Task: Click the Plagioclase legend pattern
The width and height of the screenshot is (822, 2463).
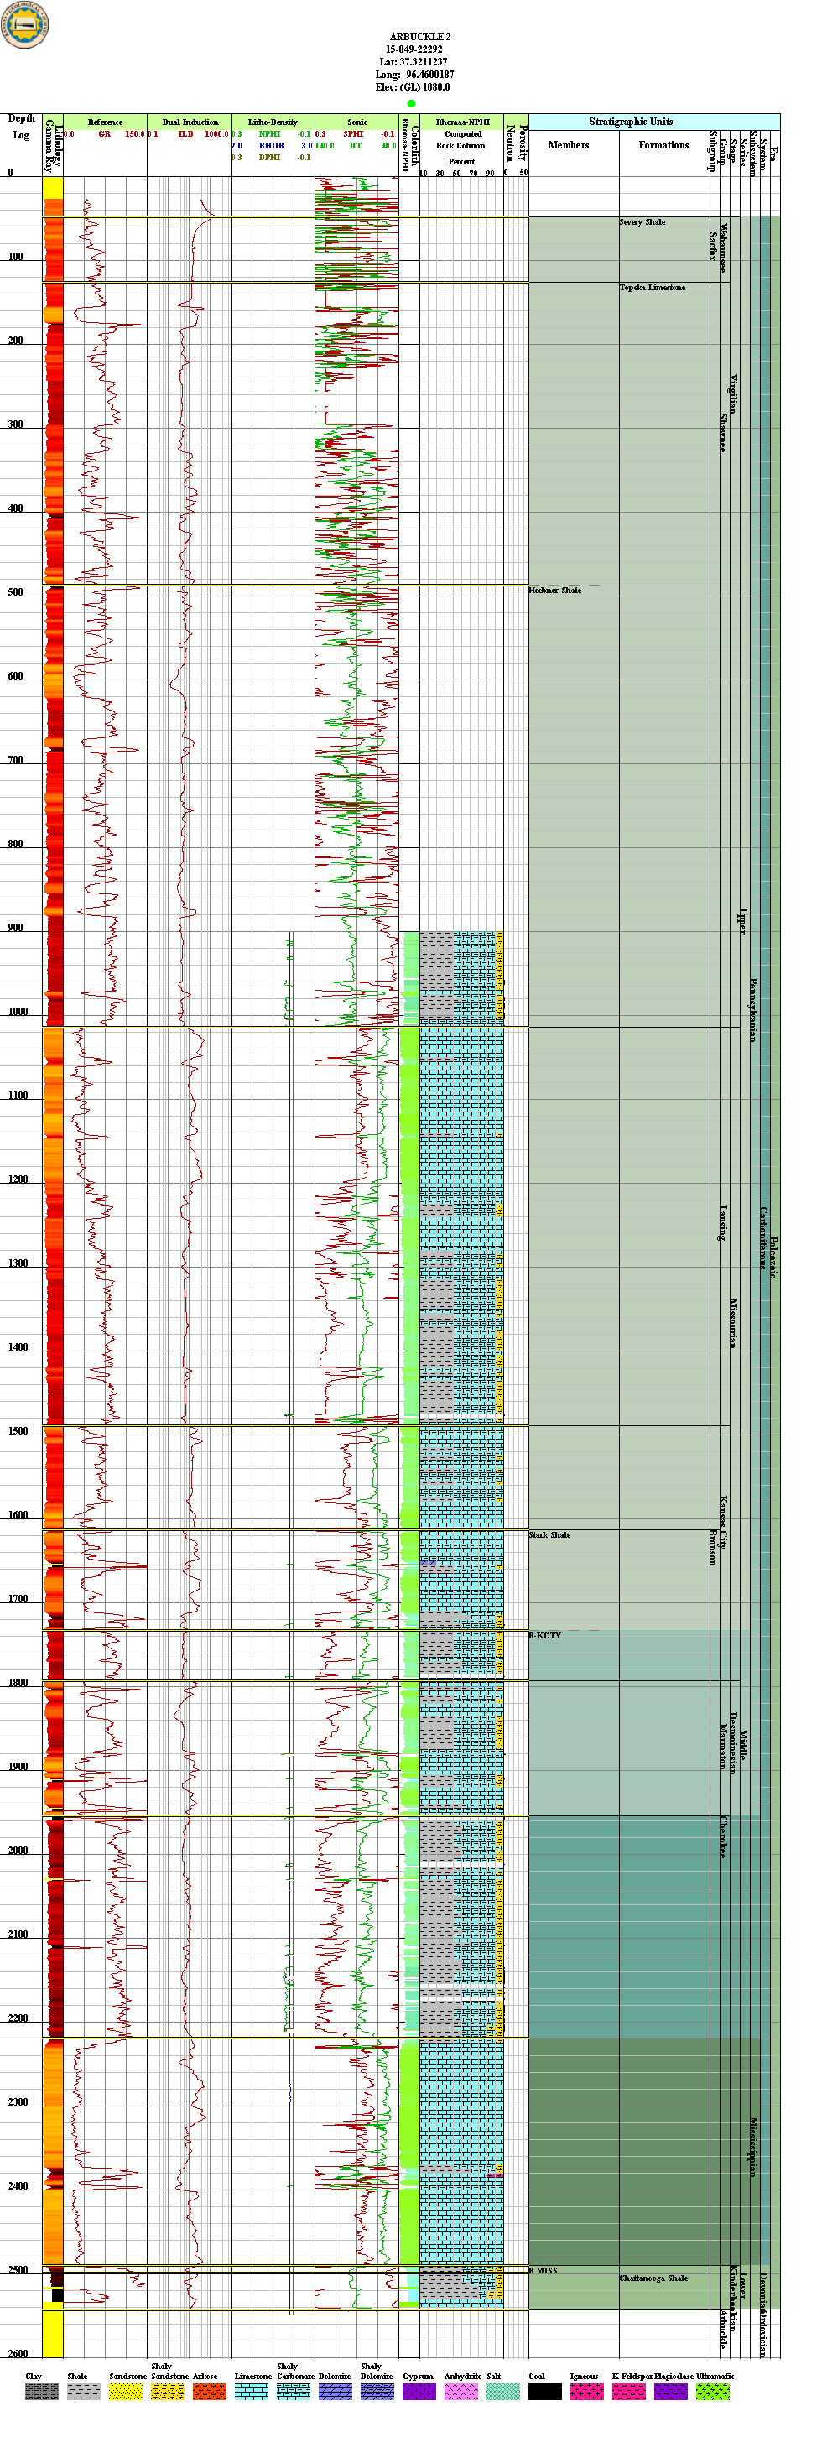Action: (x=672, y=2392)
